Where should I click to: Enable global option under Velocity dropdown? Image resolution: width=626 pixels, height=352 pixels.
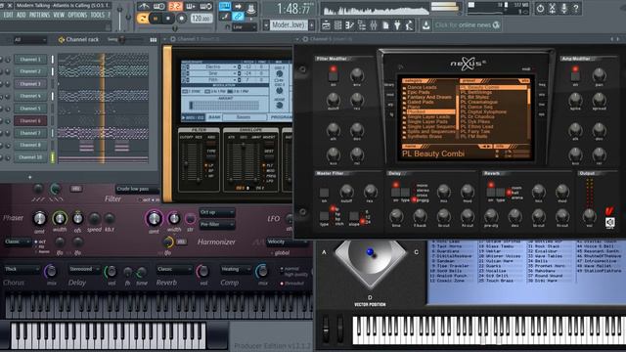click(281, 252)
